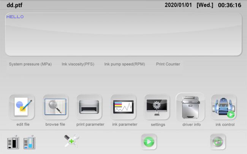Click the HELLO message preview area

click(123, 34)
